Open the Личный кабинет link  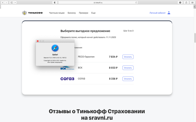tap(157, 13)
